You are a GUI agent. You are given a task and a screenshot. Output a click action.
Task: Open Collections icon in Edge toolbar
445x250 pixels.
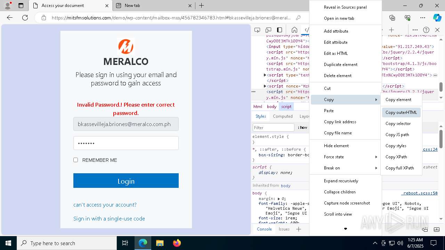click(x=392, y=18)
